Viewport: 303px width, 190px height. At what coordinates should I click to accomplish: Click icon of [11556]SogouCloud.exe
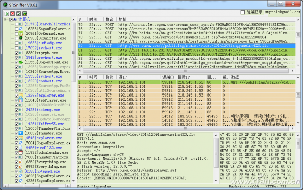[x=21, y=62]
